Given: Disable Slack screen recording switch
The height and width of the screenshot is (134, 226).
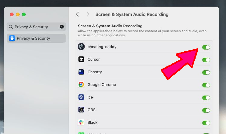Looking at the screenshot, I should click(x=206, y=123).
